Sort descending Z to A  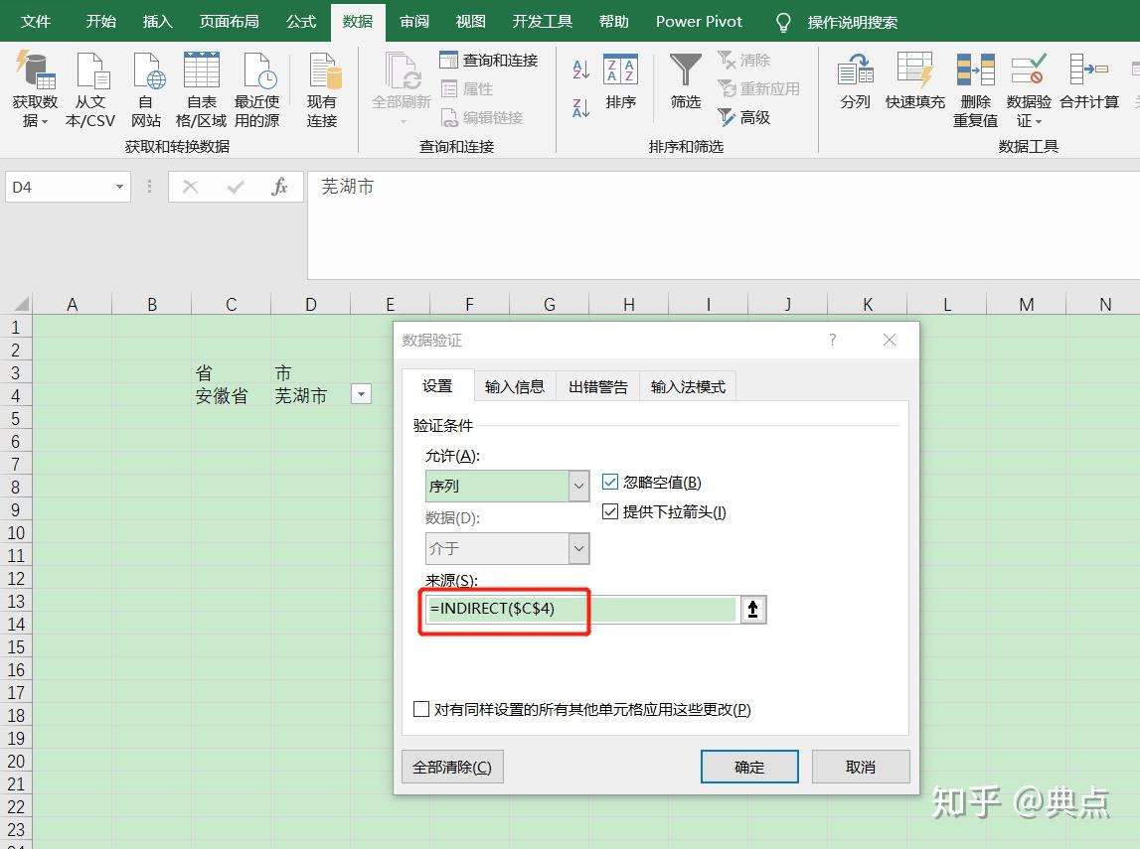point(580,108)
